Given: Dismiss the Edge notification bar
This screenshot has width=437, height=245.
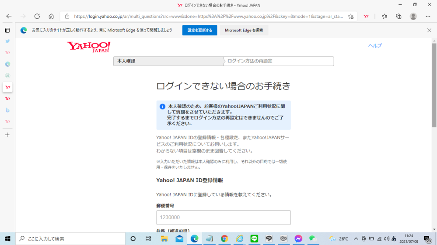Looking at the screenshot, I should pyautogui.click(x=429, y=30).
